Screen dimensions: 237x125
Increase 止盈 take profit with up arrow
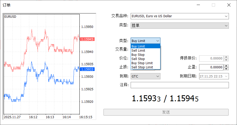tap(226, 66)
